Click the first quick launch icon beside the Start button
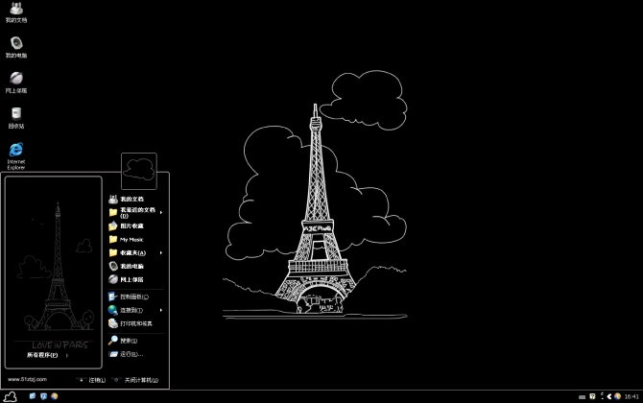The image size is (643, 403). click(x=33, y=396)
